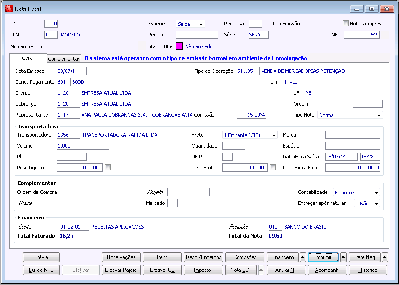The height and width of the screenshot is (285, 399).
Task: Click the ellipsis button next to NF number
Action: tap(385, 35)
